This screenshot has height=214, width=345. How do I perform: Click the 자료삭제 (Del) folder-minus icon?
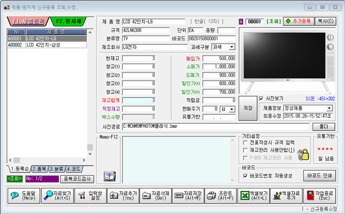[x=146, y=195]
